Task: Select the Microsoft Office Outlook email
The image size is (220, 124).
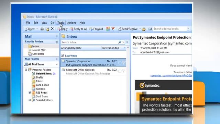Action: 93,72
